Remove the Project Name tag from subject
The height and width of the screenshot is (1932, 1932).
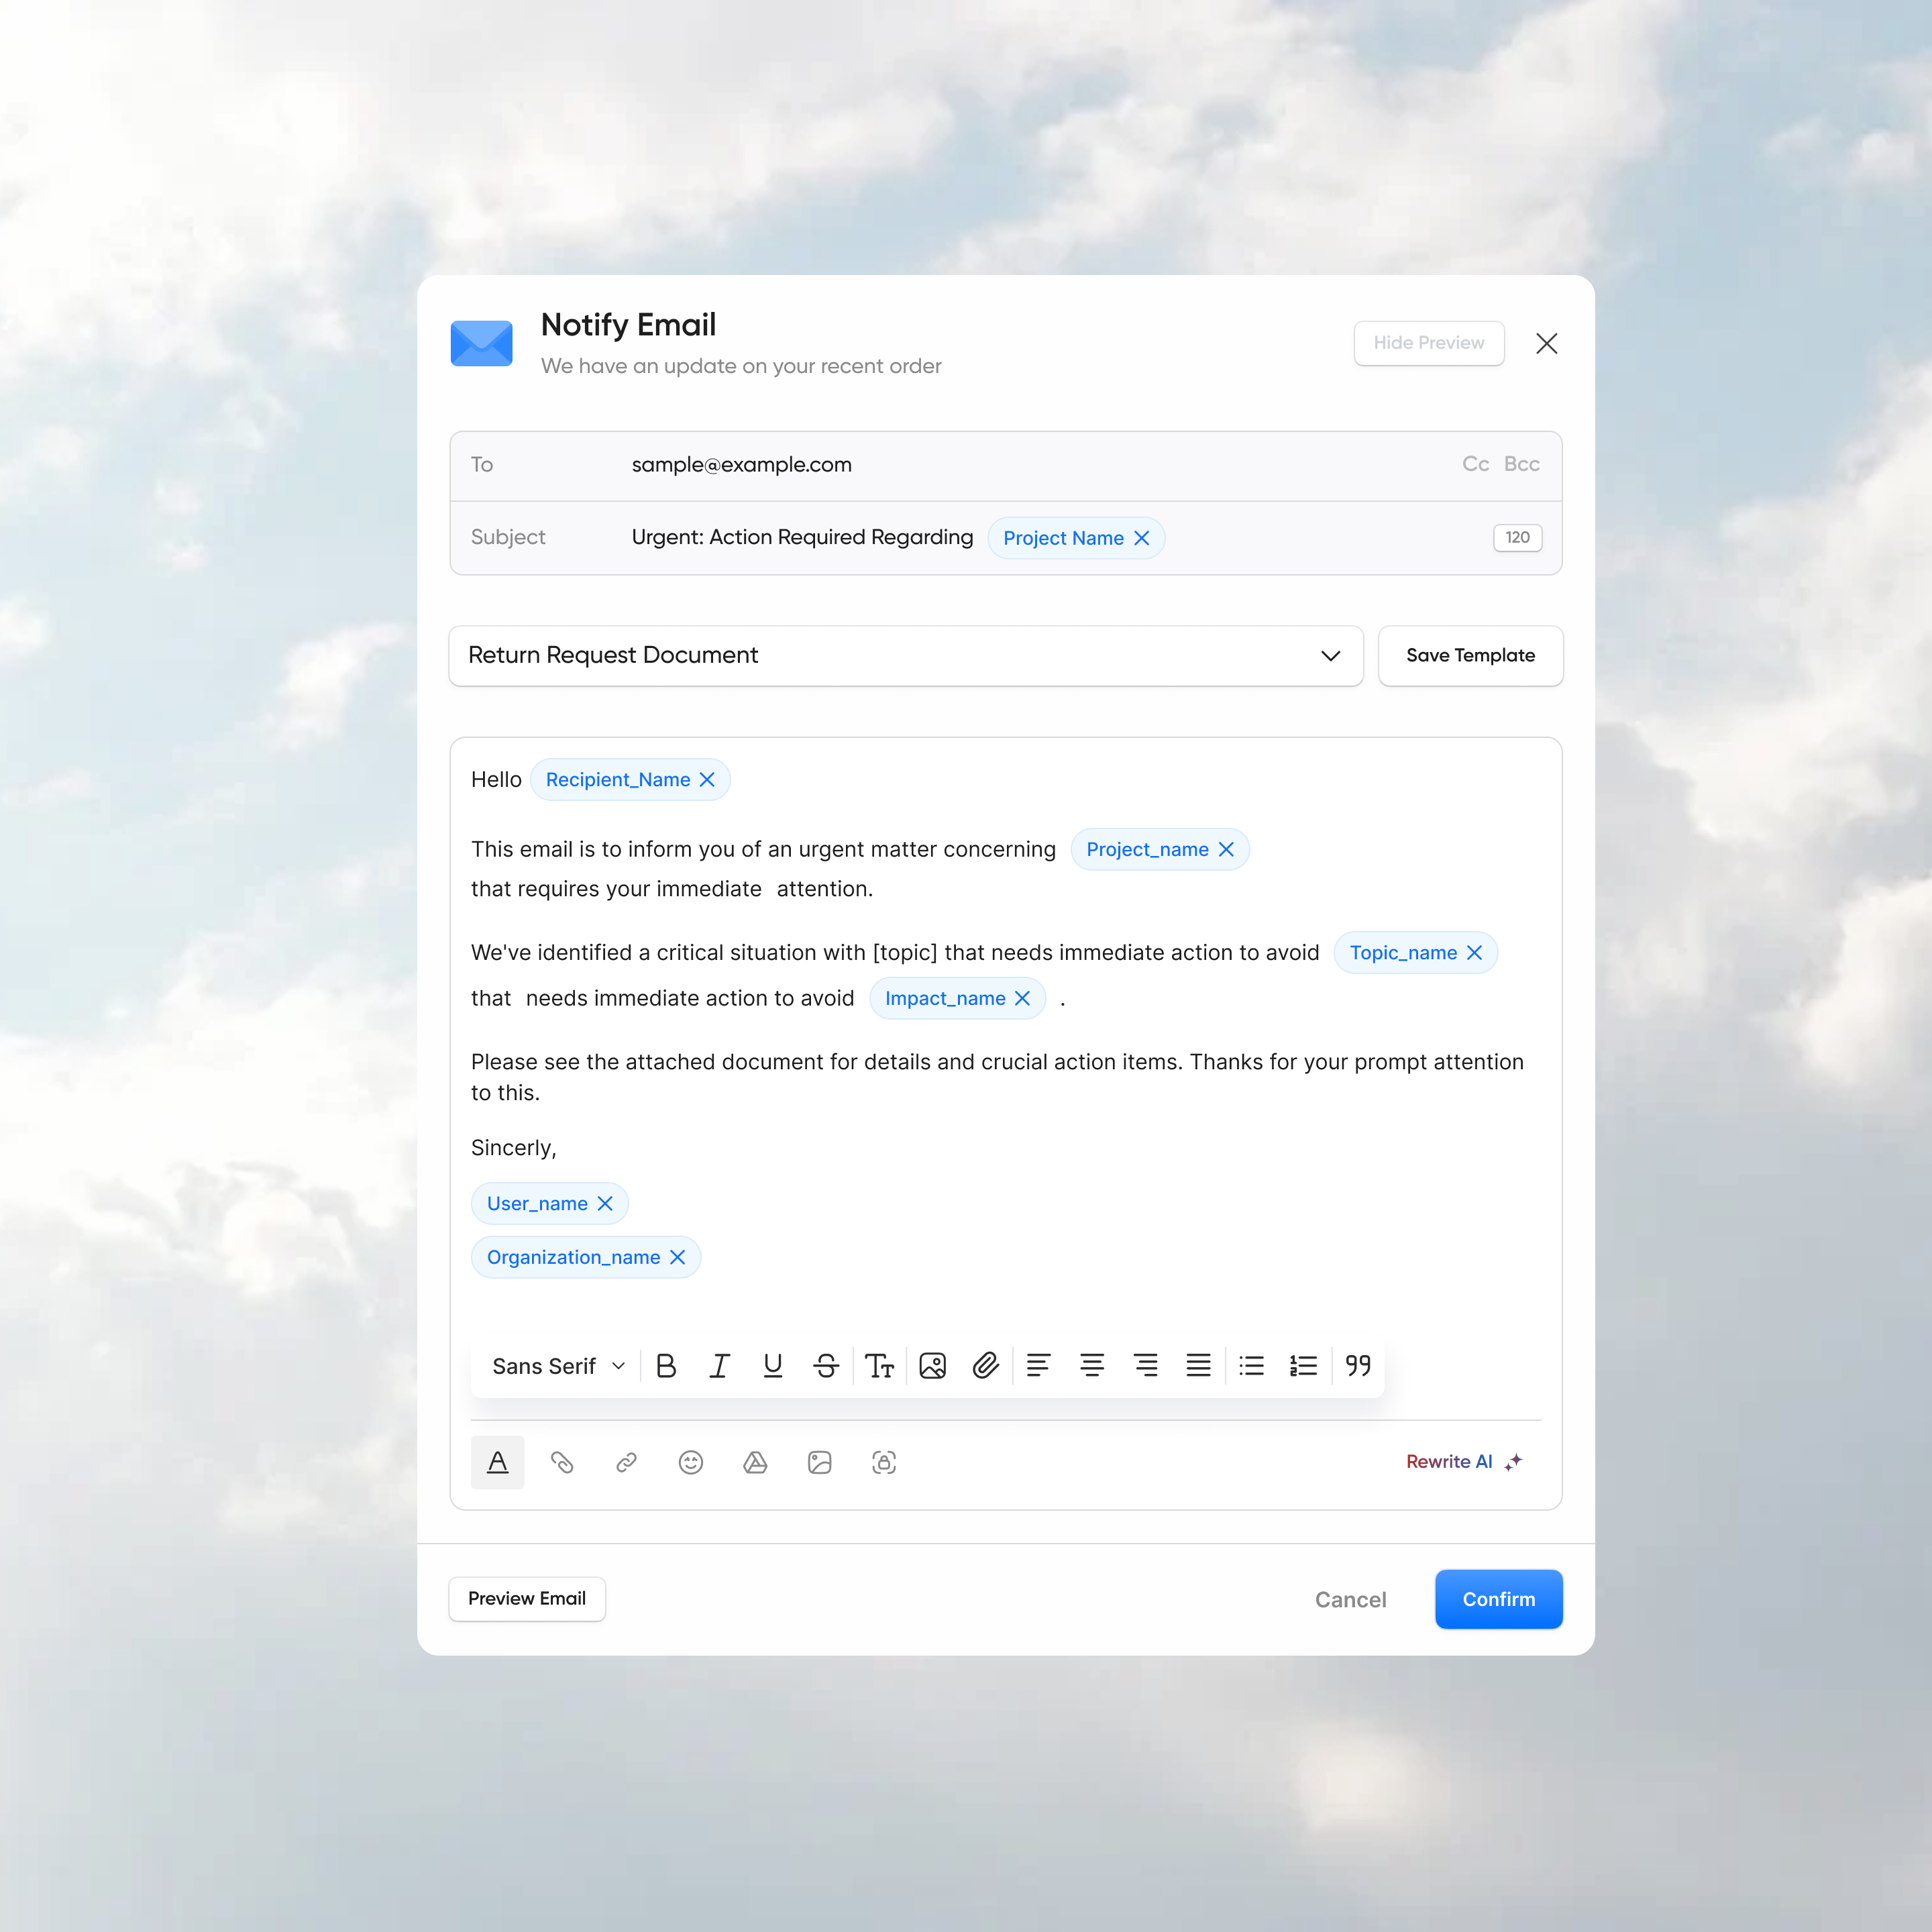(1142, 538)
